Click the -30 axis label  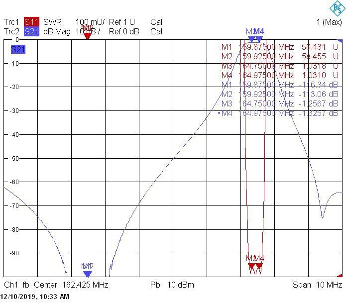coord(13,111)
